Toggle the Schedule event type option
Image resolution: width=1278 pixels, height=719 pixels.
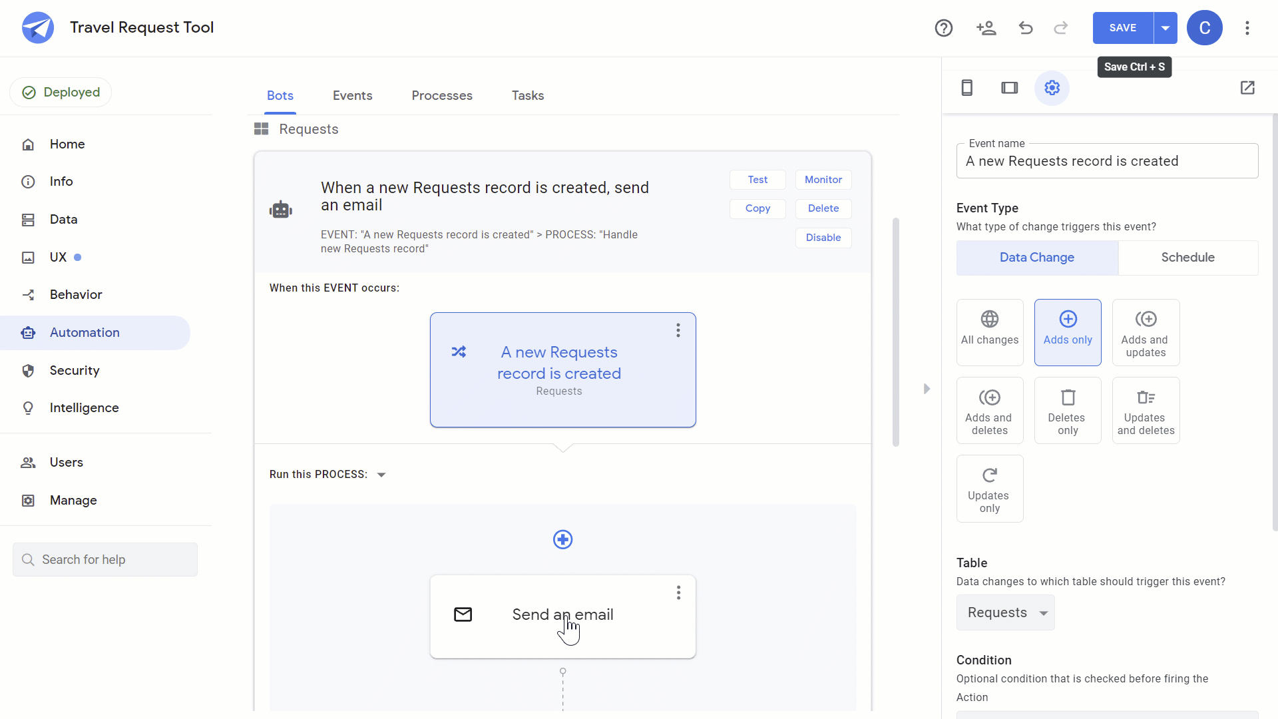(1187, 257)
